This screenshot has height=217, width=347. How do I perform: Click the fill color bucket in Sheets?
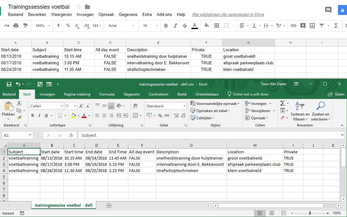coord(206,26)
